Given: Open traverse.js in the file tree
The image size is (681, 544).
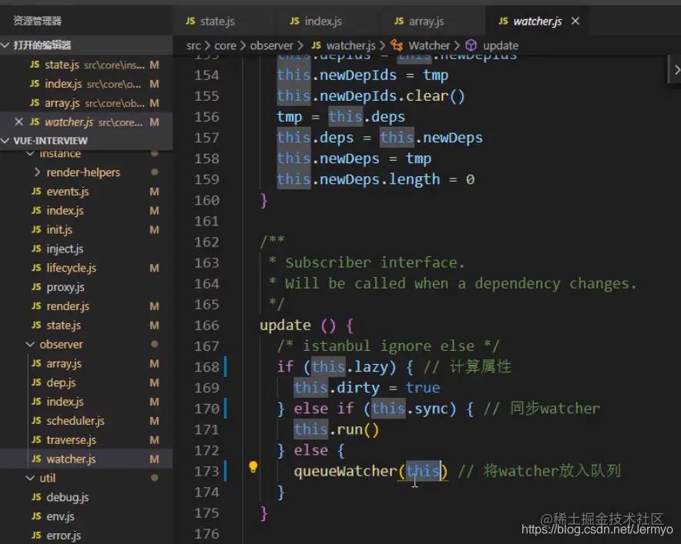Looking at the screenshot, I should [x=86, y=440].
